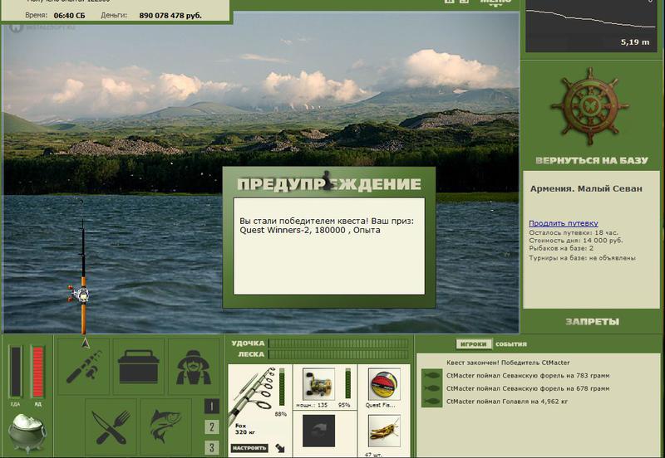Click the grasshopper bait thumbnail

tap(384, 431)
